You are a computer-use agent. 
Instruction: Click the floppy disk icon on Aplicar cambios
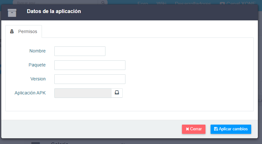pyautogui.click(x=216, y=129)
